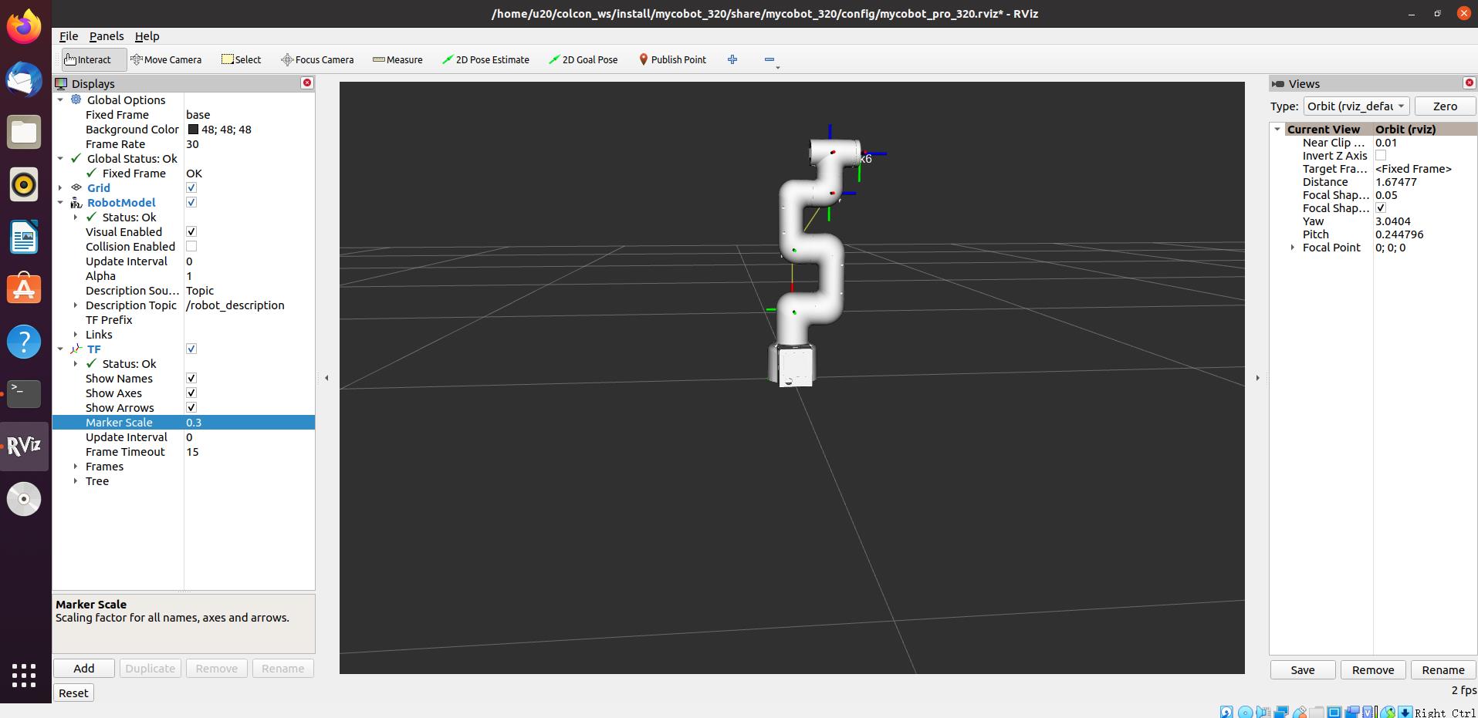Open the Panels menu
The image size is (1478, 718).
107,36
